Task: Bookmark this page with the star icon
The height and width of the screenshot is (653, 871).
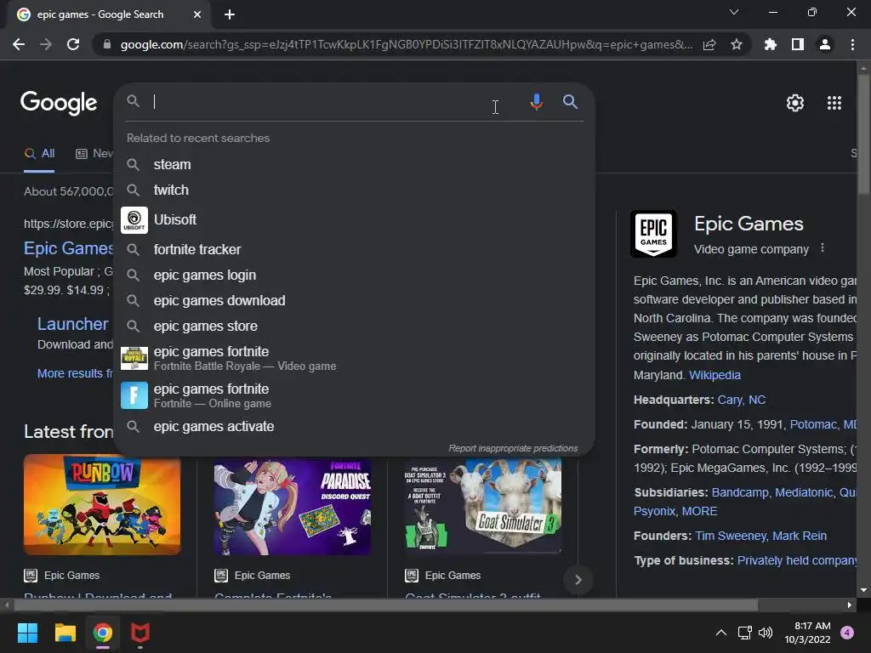Action: tap(736, 44)
